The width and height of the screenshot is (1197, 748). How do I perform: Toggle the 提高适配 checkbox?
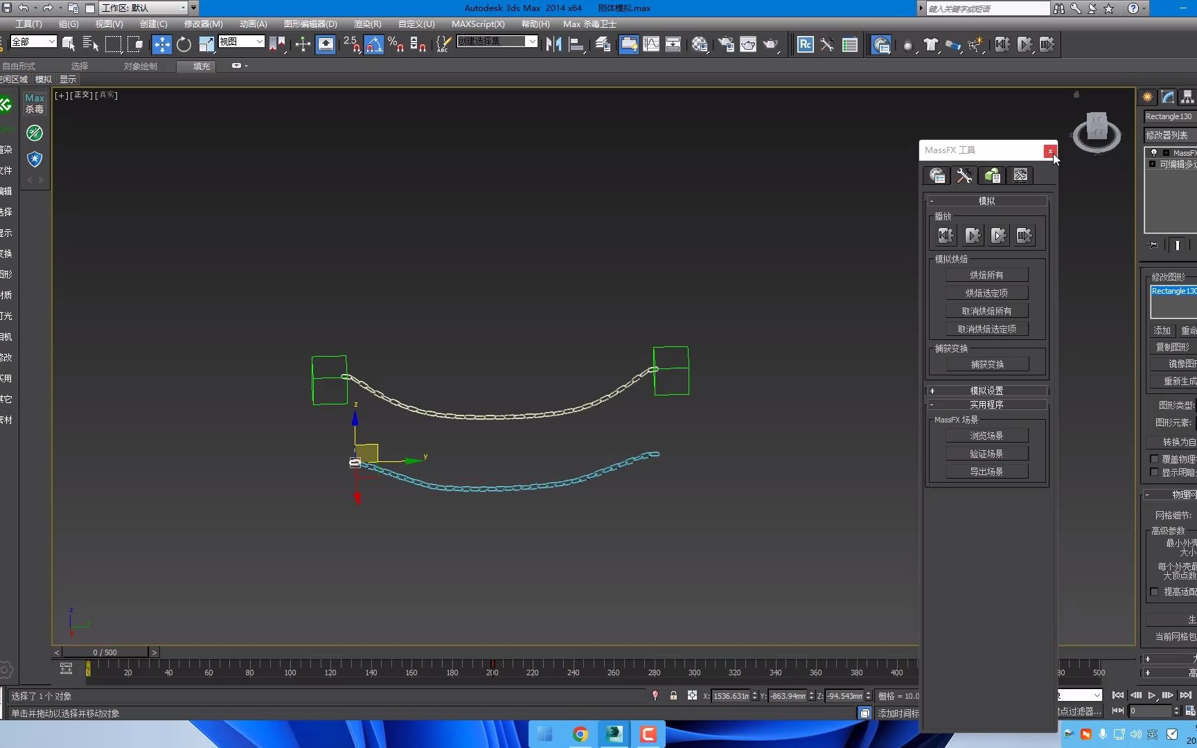click(1154, 592)
